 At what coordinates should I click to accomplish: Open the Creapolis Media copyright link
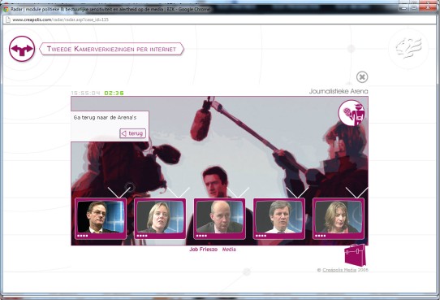(339, 270)
